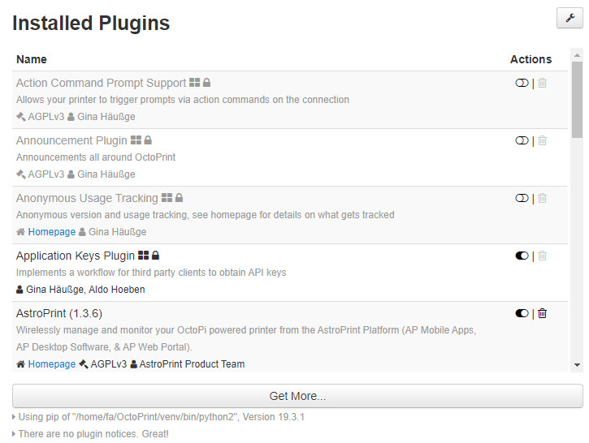Expand the 'Using pip of' details

pyautogui.click(x=158, y=417)
